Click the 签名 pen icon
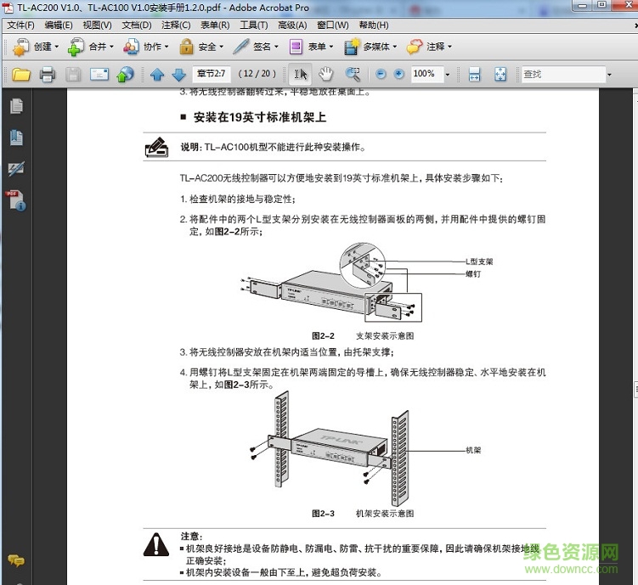 tap(241, 47)
